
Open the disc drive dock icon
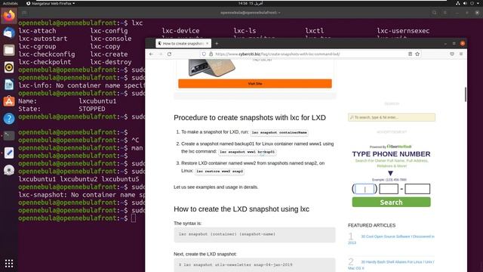coord(9,170)
